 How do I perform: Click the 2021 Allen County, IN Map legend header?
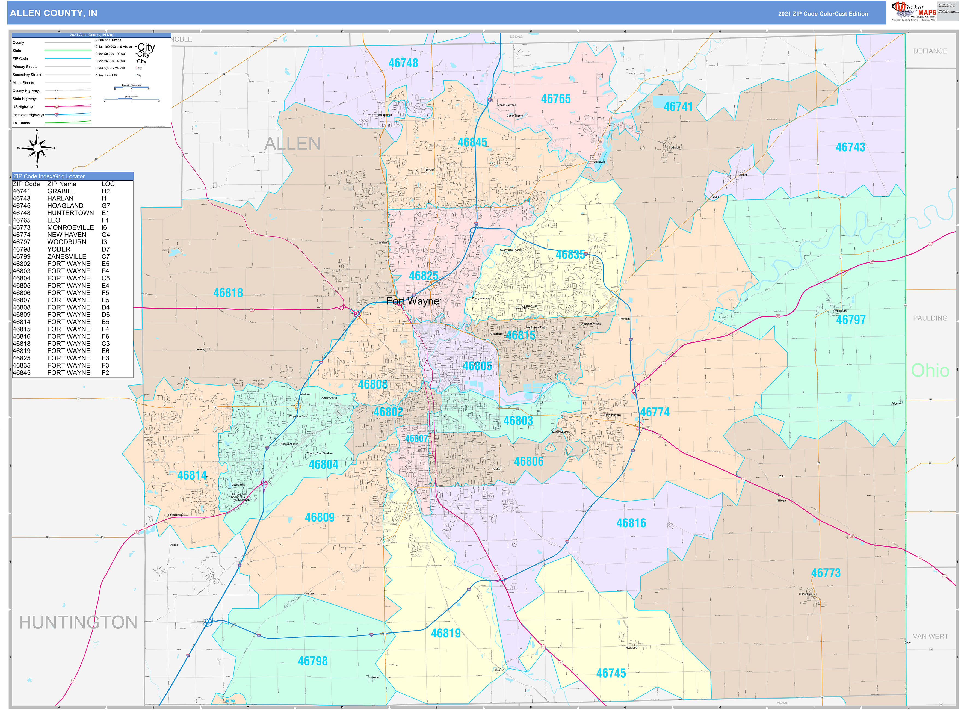pos(92,35)
